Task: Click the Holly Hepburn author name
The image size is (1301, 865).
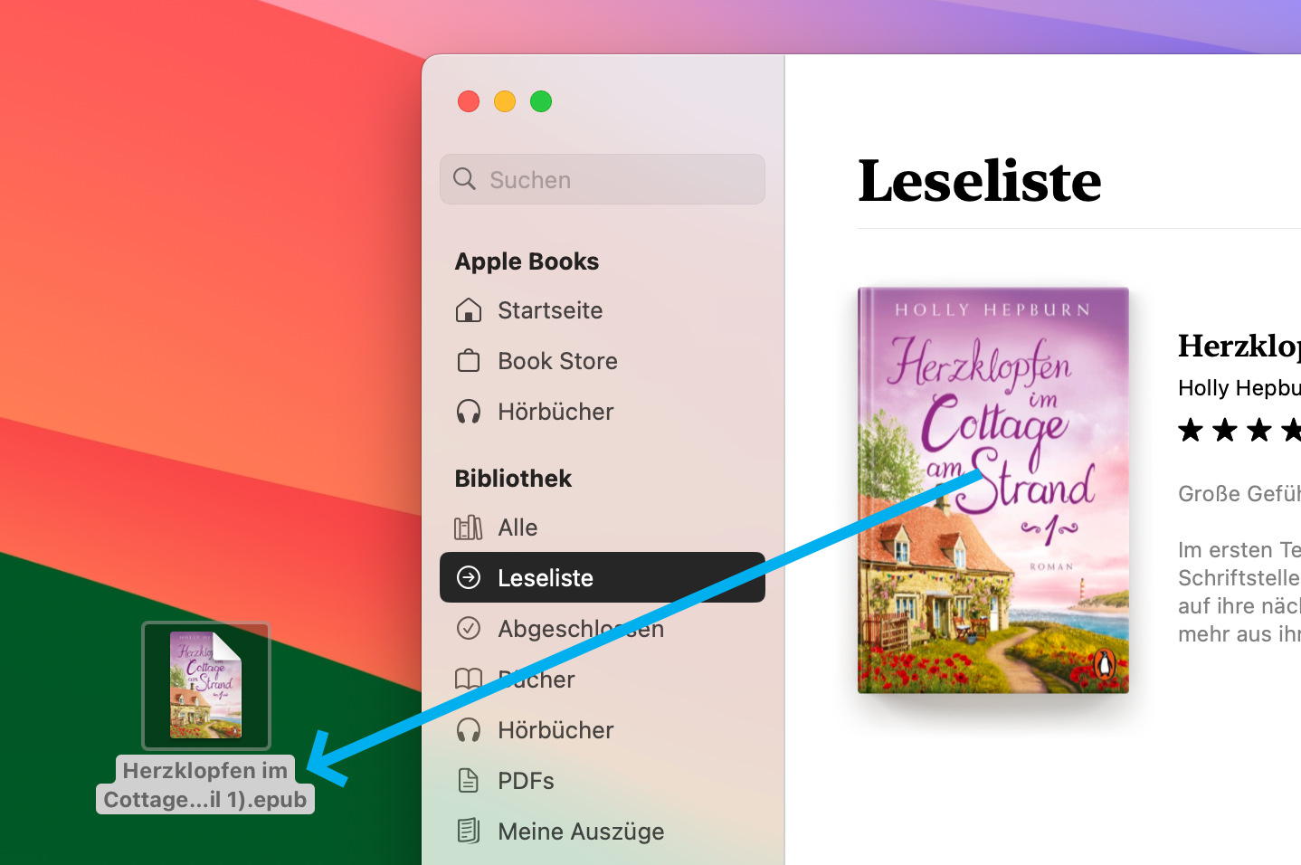Action: [1239, 388]
